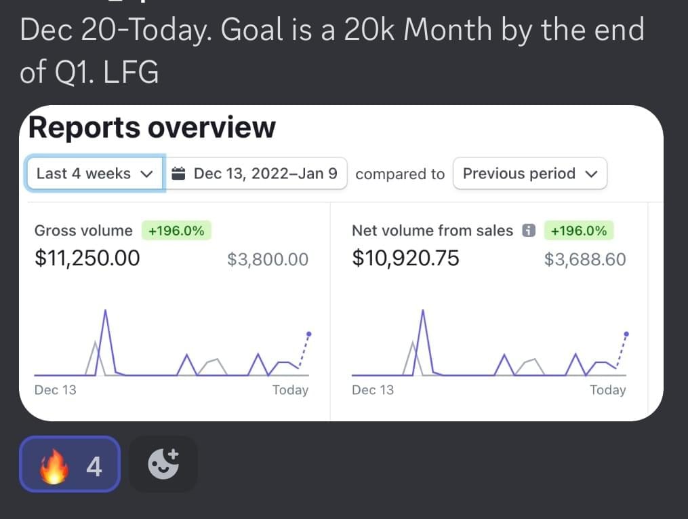Image resolution: width=688 pixels, height=519 pixels.
Task: Expand the "Last 4 weeks" dropdown
Action: click(x=95, y=174)
